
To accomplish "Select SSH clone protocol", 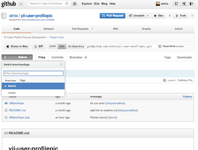I will (x=62, y=46).
